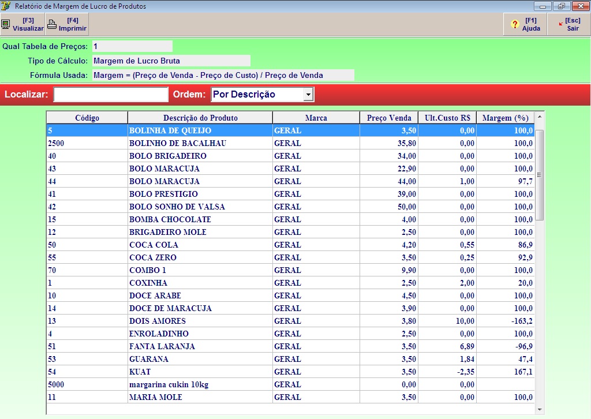Screen dimensions: 591x419
Task: Click the Margem (%) column header
Action: coord(506,118)
